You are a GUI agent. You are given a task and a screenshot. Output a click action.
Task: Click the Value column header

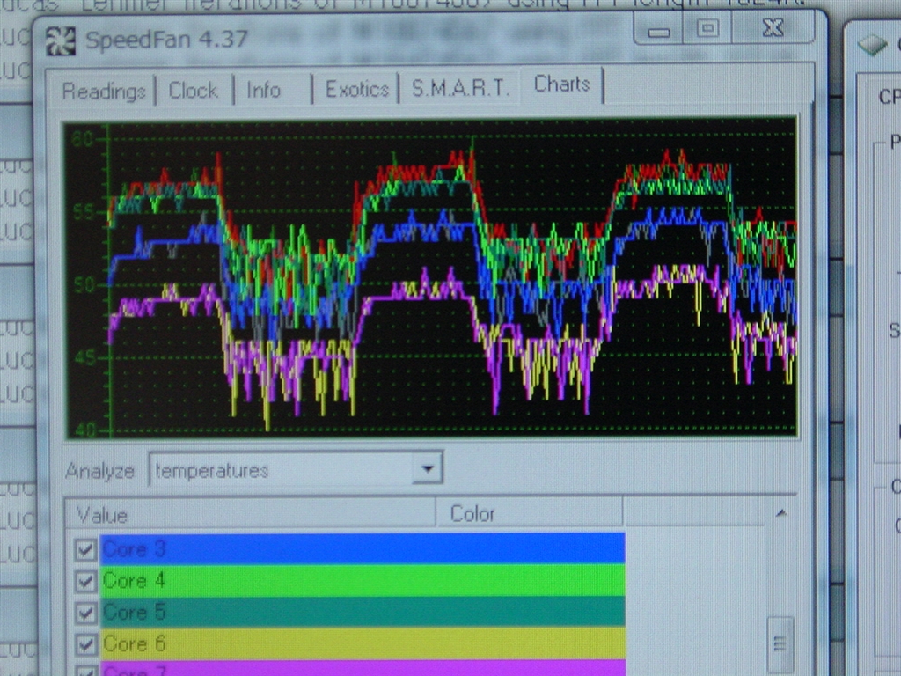(249, 514)
